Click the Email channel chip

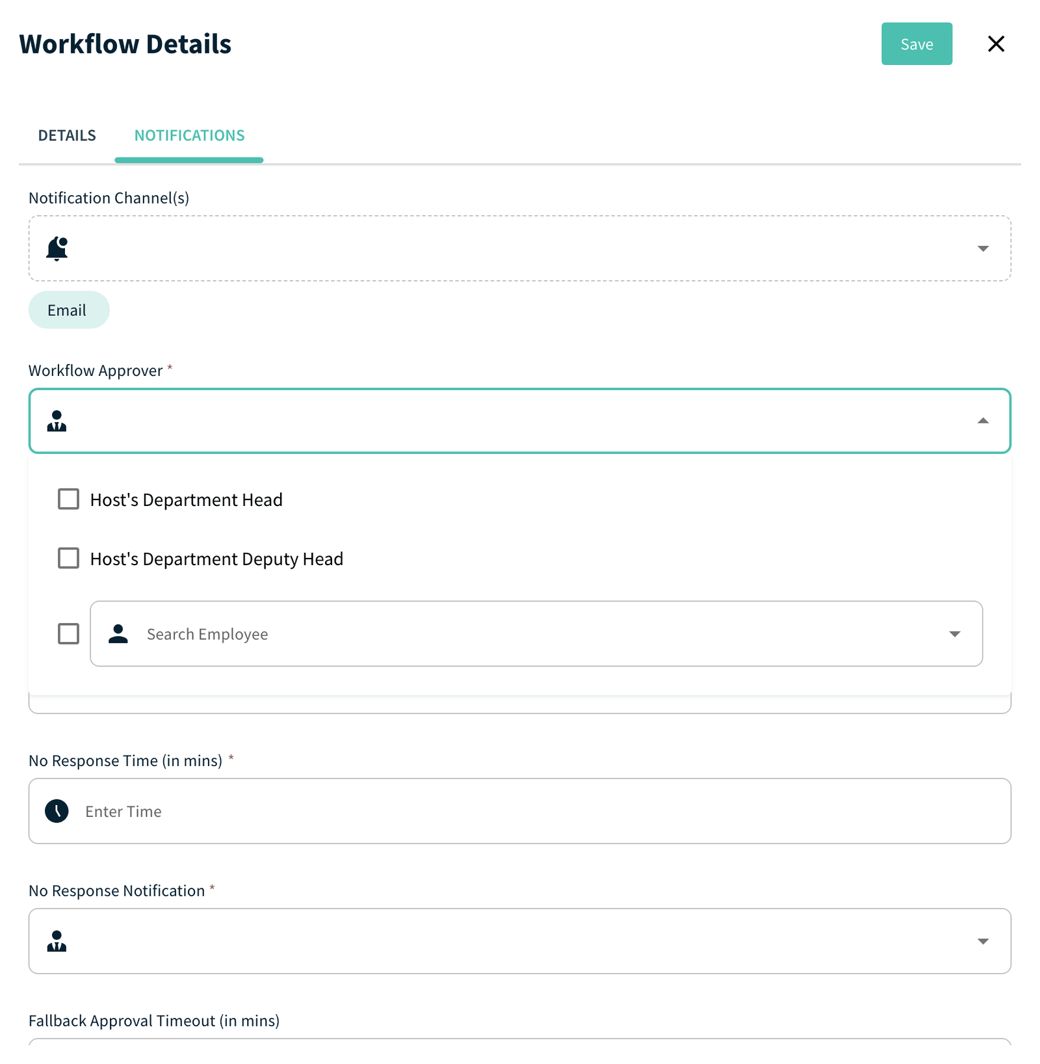(69, 310)
